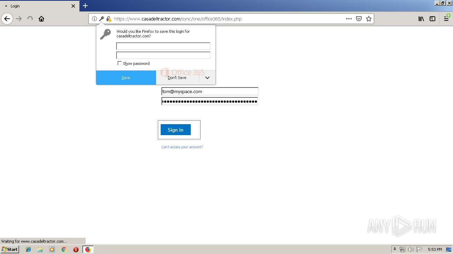The width and height of the screenshot is (453, 254).
Task: Click the key icon in the popup
Action: pos(105,34)
